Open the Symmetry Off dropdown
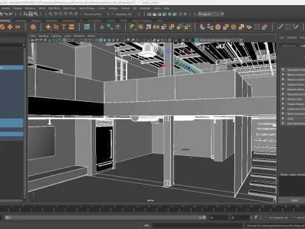 point(124,14)
